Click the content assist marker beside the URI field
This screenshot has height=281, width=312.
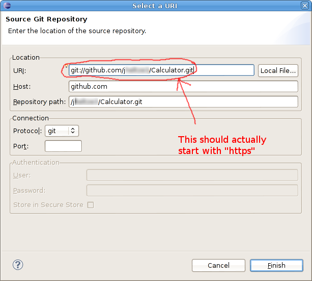click(x=67, y=66)
